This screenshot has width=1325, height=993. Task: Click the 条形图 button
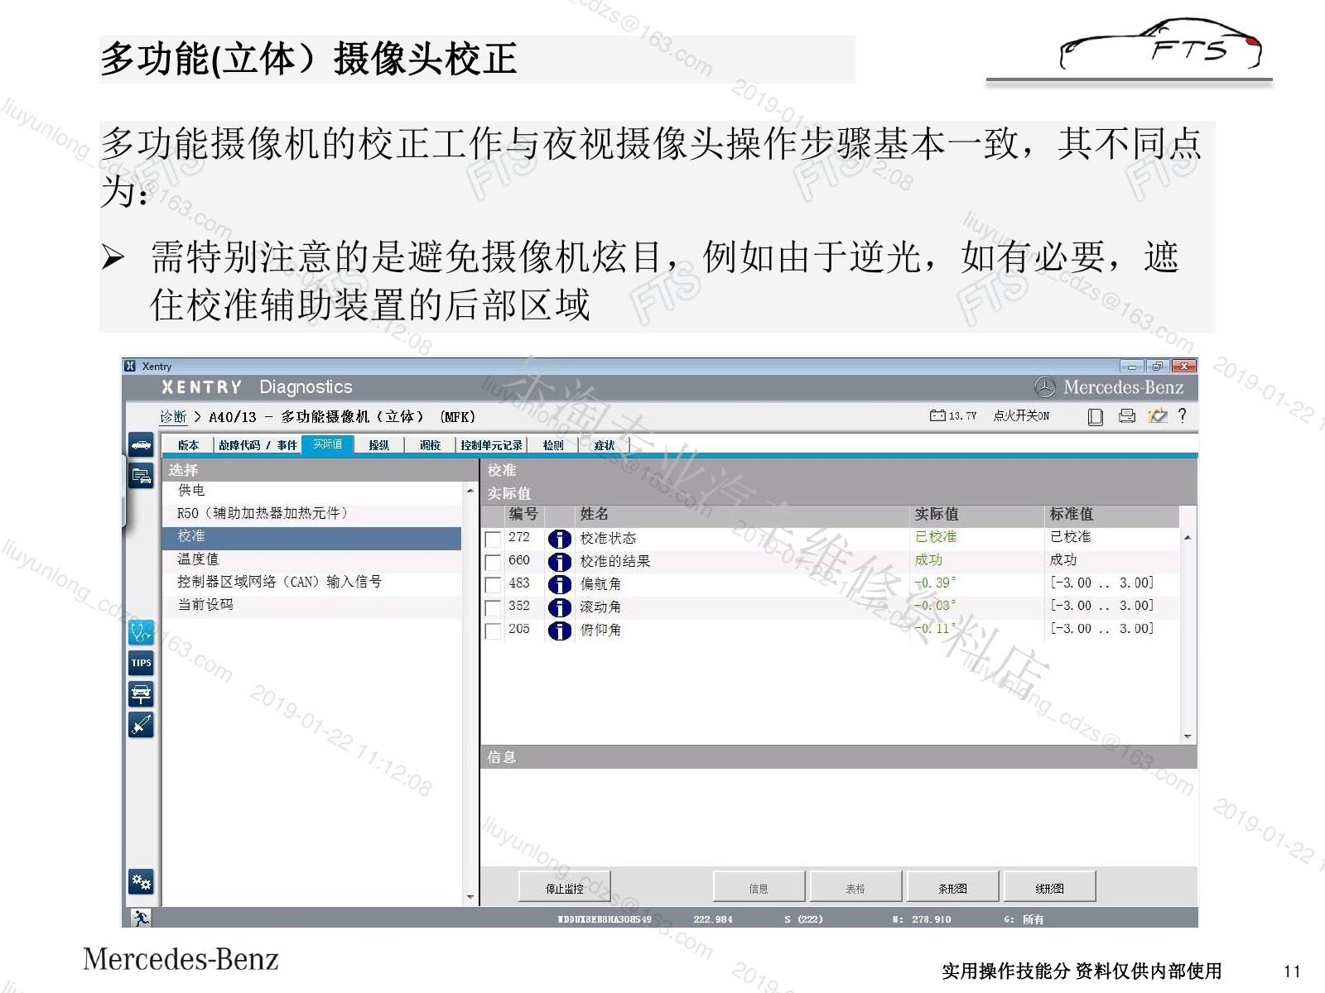click(x=952, y=887)
